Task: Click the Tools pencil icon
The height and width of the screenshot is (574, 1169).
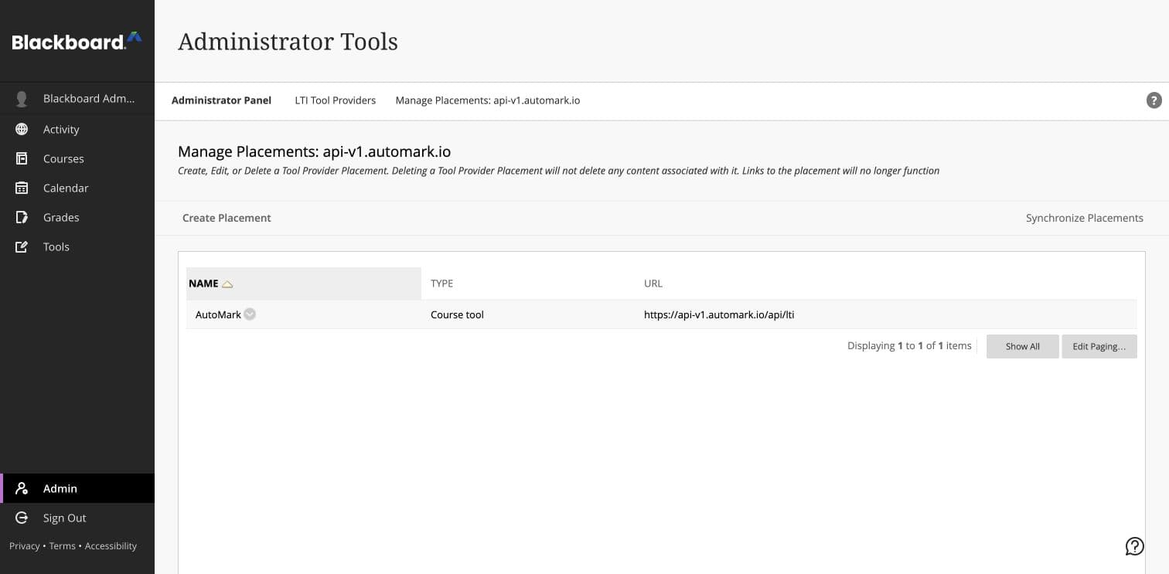Action: [22, 246]
